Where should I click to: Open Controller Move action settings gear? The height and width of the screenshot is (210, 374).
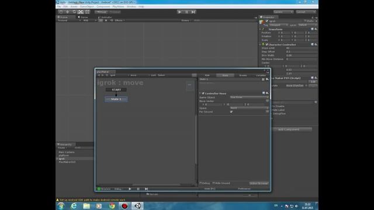pos(267,93)
